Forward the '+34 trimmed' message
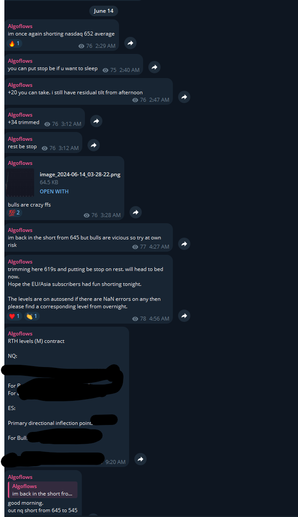298x517 pixels. click(96, 121)
